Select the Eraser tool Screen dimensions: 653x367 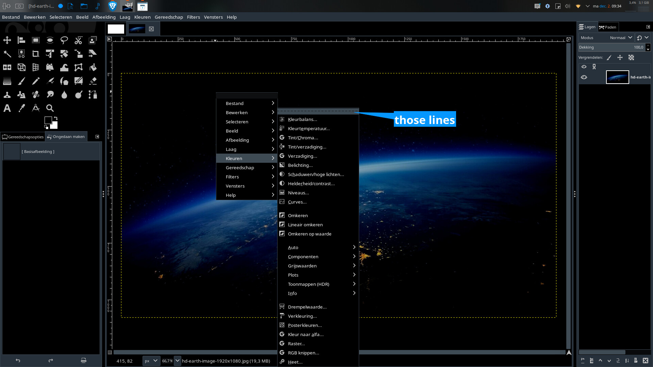[x=93, y=81]
